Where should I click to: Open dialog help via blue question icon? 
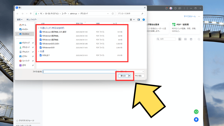tap(144, 20)
